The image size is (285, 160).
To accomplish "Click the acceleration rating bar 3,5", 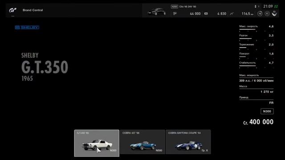I will [256, 39].
